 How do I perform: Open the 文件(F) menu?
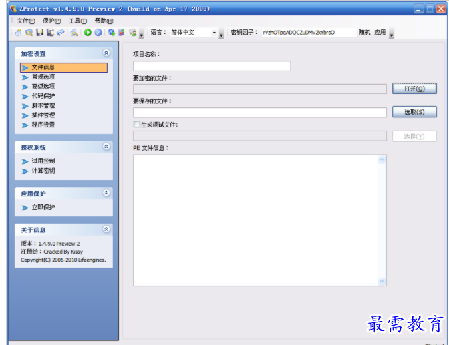pyautogui.click(x=26, y=21)
